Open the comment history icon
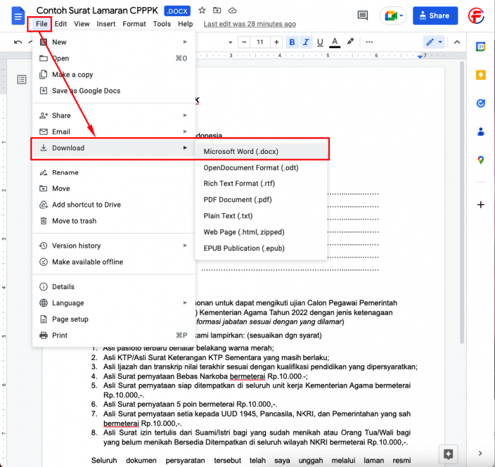The width and height of the screenshot is (495, 467). (x=362, y=15)
